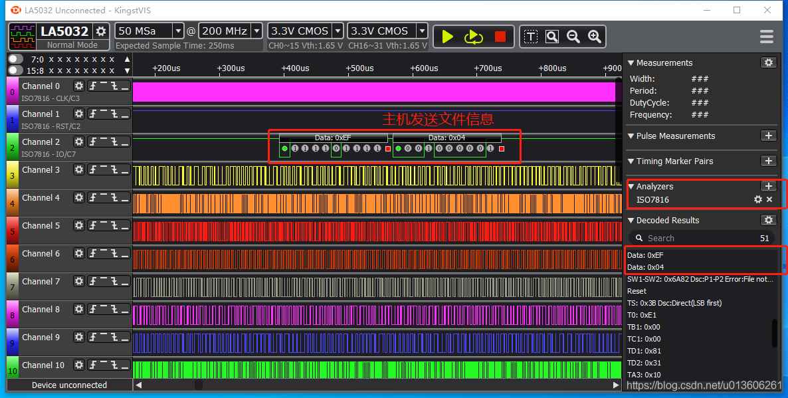788x398 pixels.
Task: Remove the ISO7816 analyzer with X
Action: [x=769, y=199]
